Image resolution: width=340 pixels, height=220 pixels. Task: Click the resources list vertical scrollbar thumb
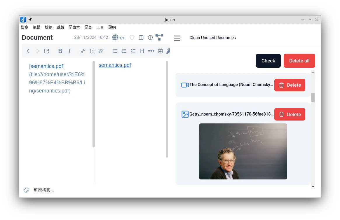click(x=313, y=98)
